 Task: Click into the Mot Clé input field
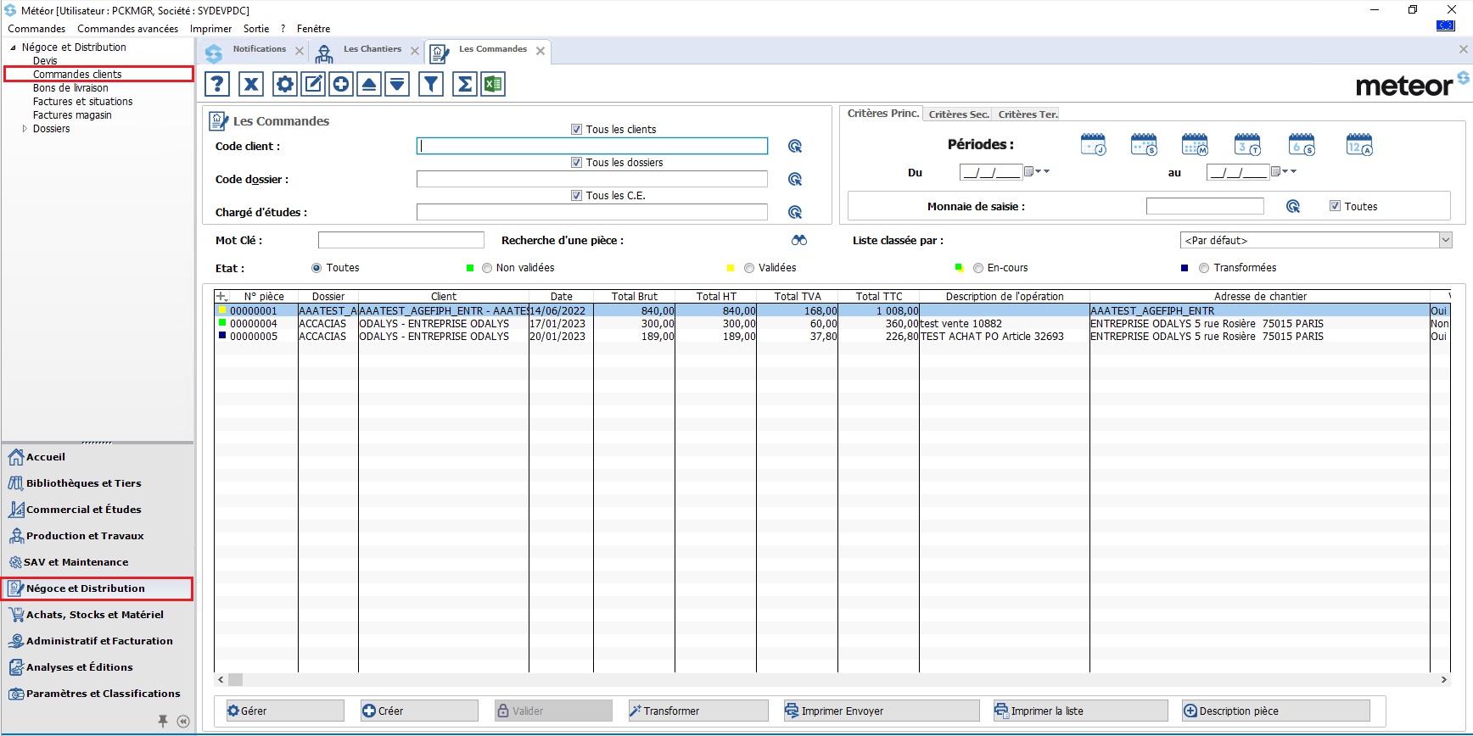coord(400,240)
